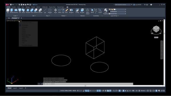Open the workspace switching gear icon
171x96 pixels.
tap(133, 91)
